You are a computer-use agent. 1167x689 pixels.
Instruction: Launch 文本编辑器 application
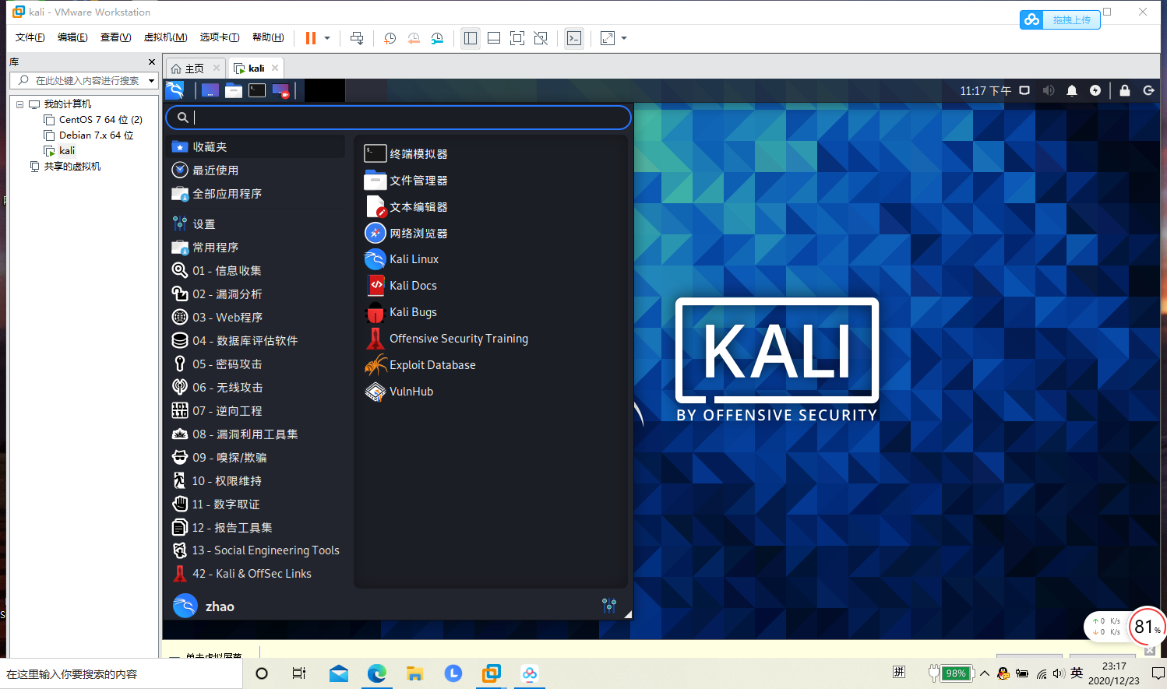click(x=491, y=207)
